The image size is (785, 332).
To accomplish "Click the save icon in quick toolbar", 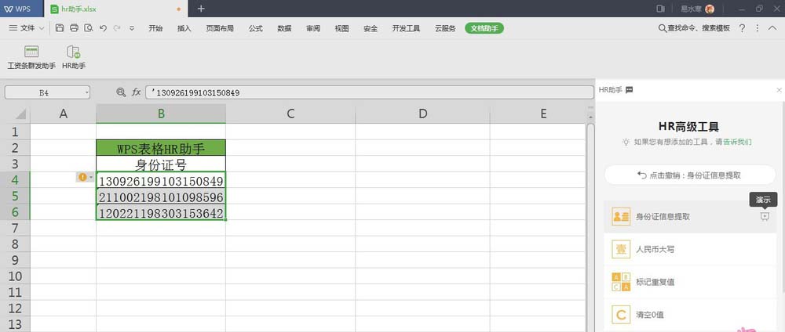I will pyautogui.click(x=60, y=28).
